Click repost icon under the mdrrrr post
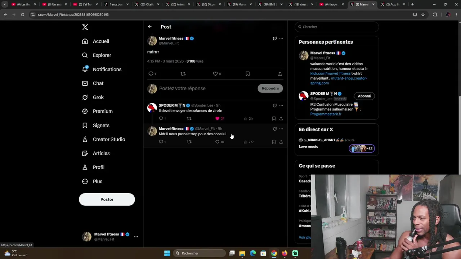 [x=183, y=74]
